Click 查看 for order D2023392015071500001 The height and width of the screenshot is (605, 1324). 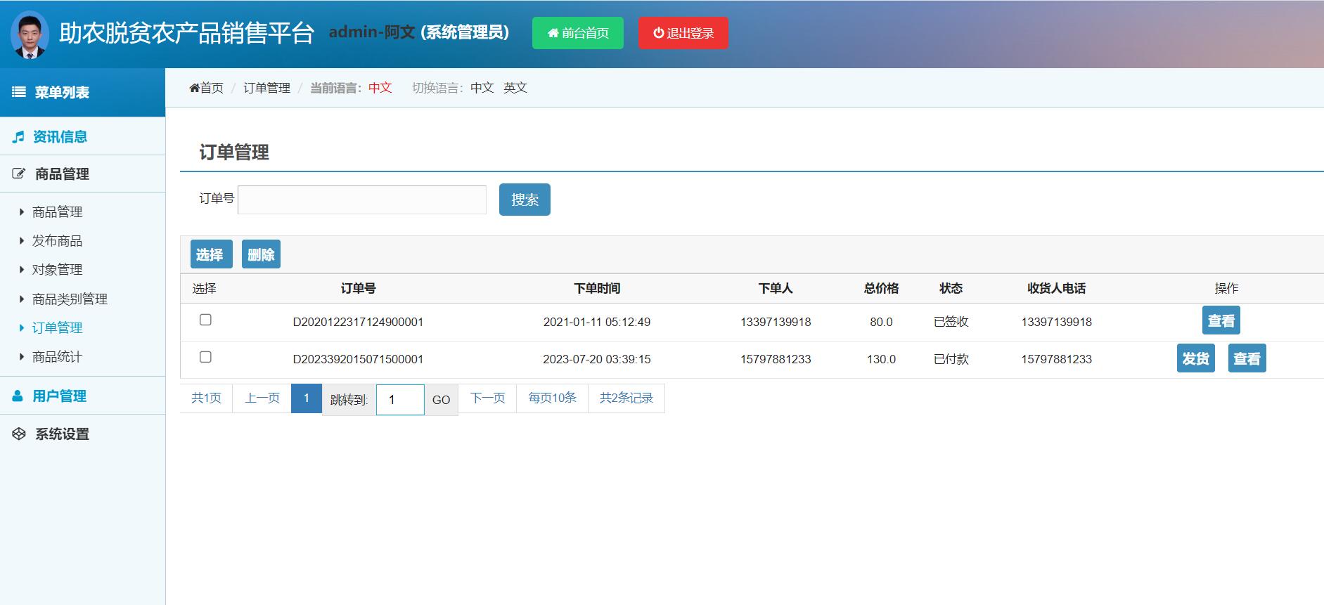tap(1247, 358)
